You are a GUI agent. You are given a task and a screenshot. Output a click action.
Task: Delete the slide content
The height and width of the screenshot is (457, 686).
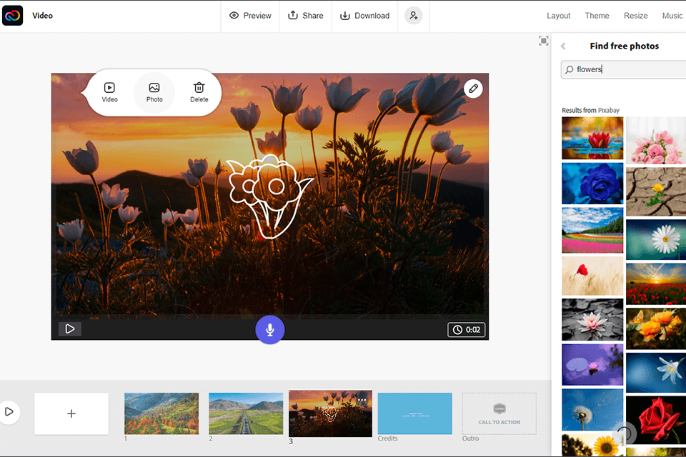[x=199, y=92]
